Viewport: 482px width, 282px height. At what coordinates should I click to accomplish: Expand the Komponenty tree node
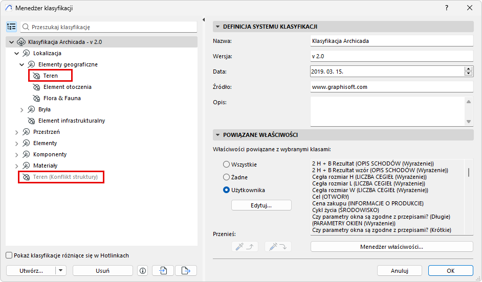tap(16, 155)
